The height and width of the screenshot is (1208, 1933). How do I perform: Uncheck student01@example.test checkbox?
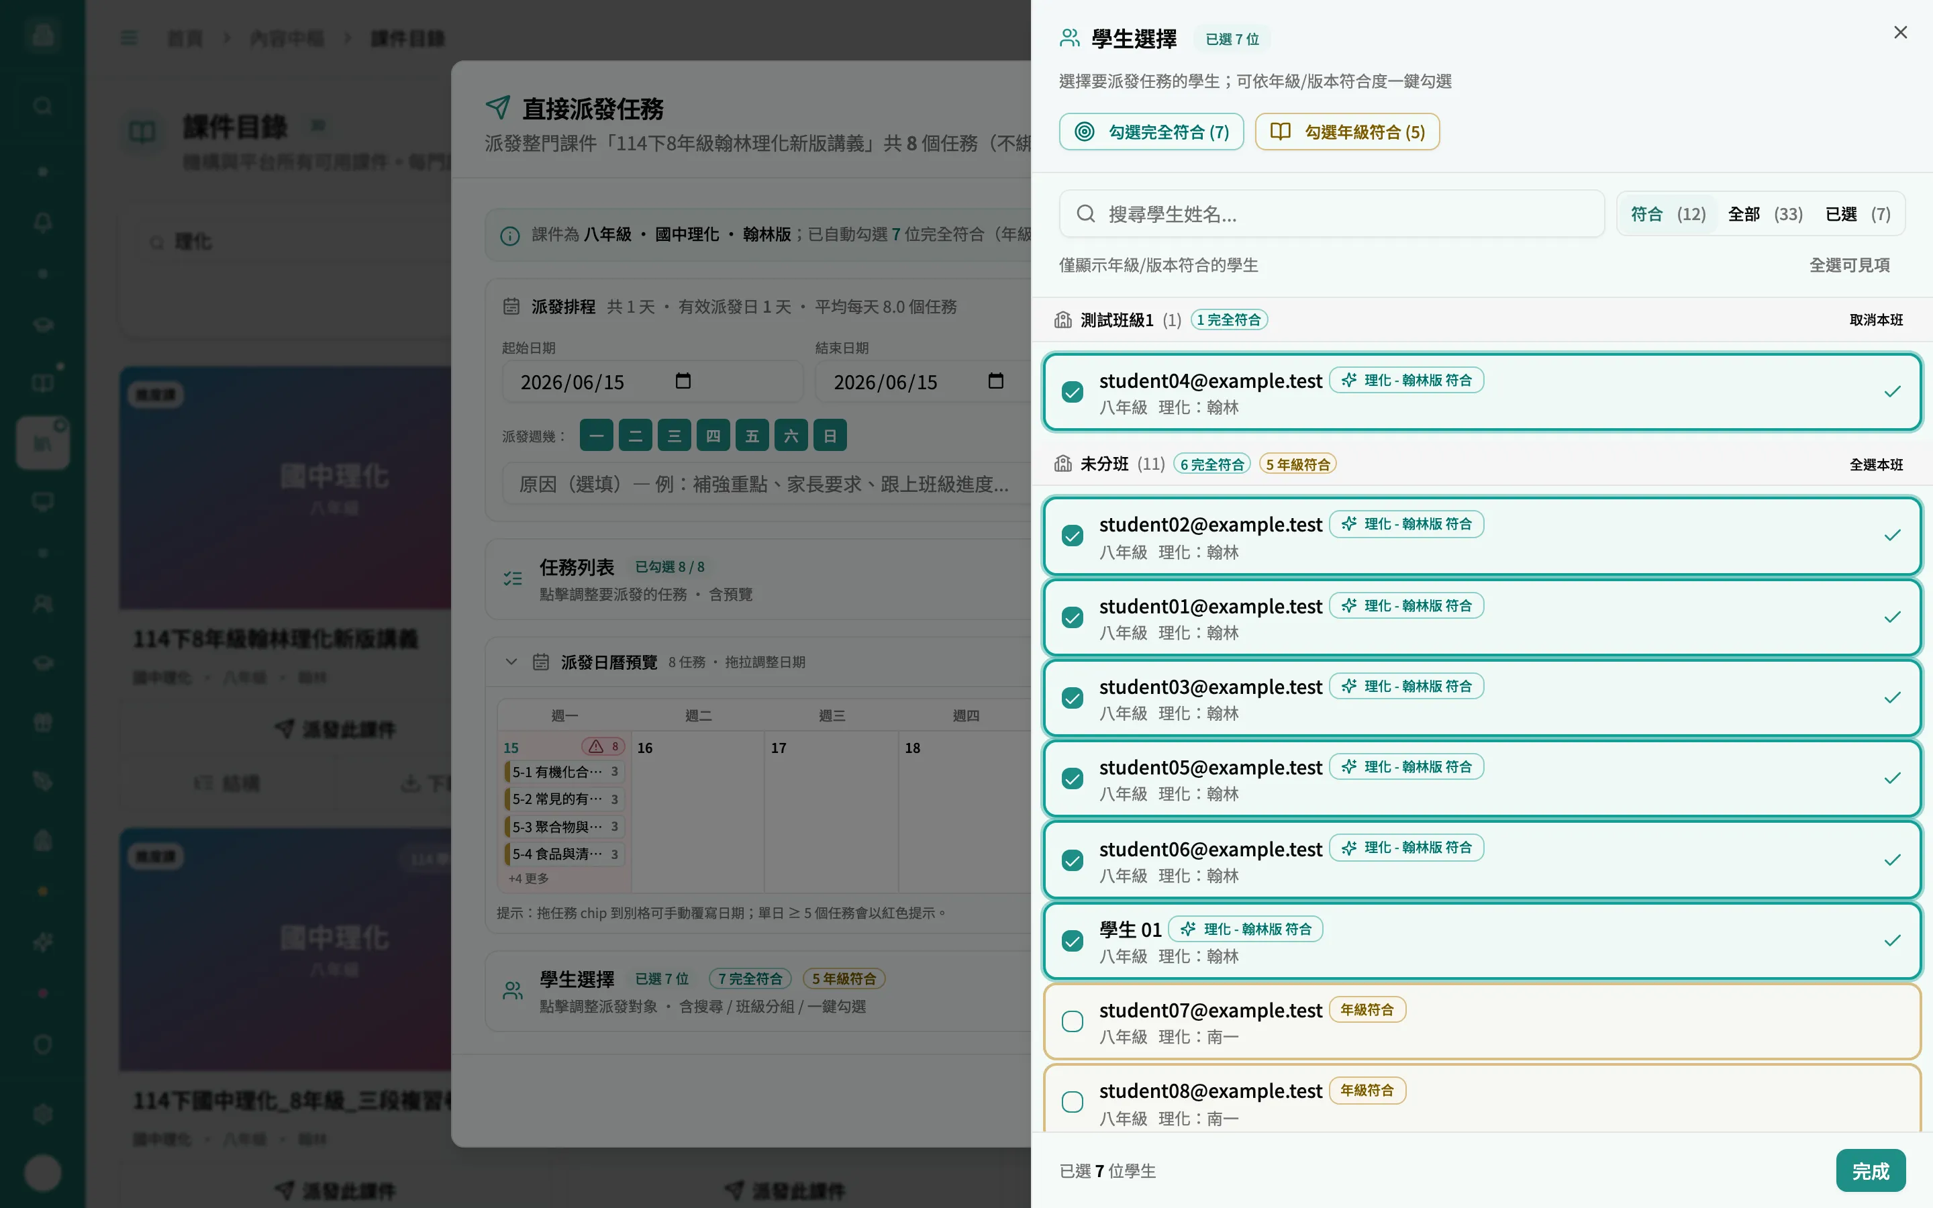(1072, 617)
